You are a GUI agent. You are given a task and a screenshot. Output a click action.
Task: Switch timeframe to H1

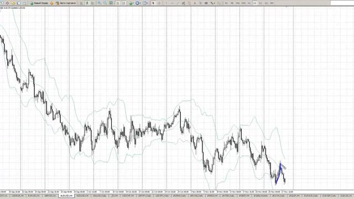pyautogui.click(x=249, y=3)
